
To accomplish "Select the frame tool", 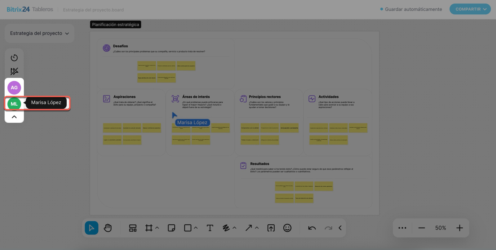I will [149, 228].
